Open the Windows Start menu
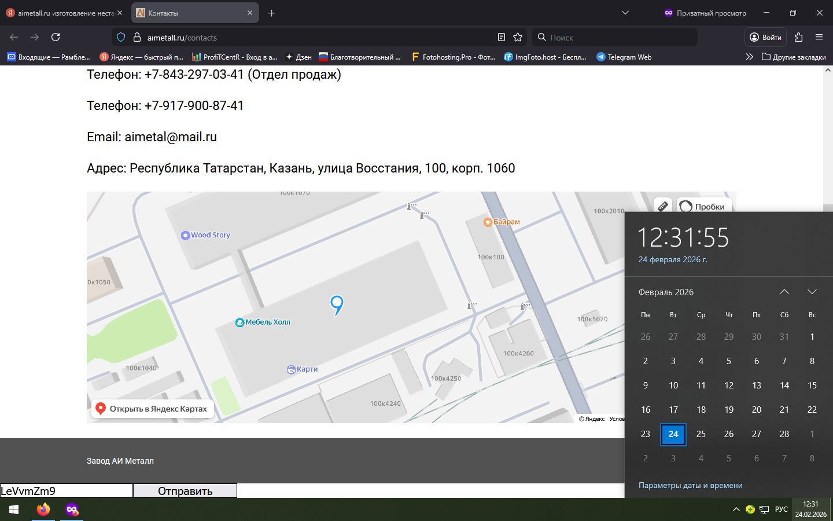Viewport: 833px width, 521px height. coord(14,509)
